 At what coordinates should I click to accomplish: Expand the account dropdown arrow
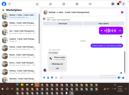point(123,4)
